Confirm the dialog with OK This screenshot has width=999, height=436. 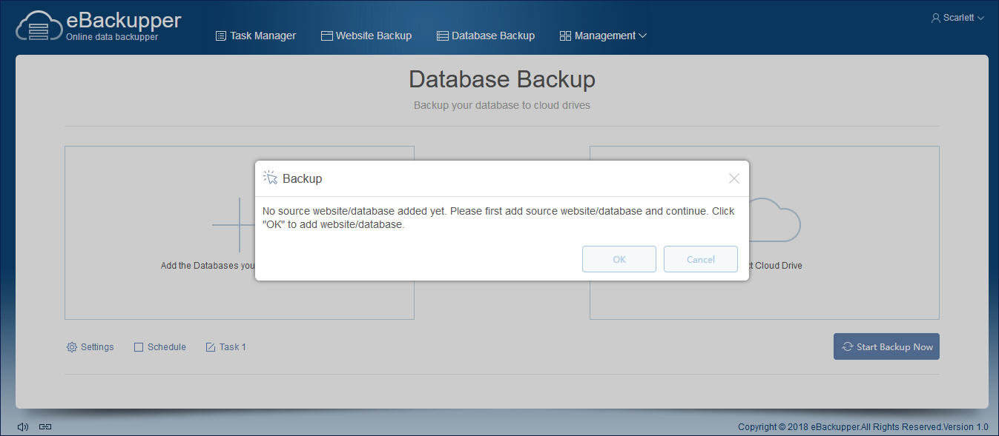pyautogui.click(x=619, y=259)
